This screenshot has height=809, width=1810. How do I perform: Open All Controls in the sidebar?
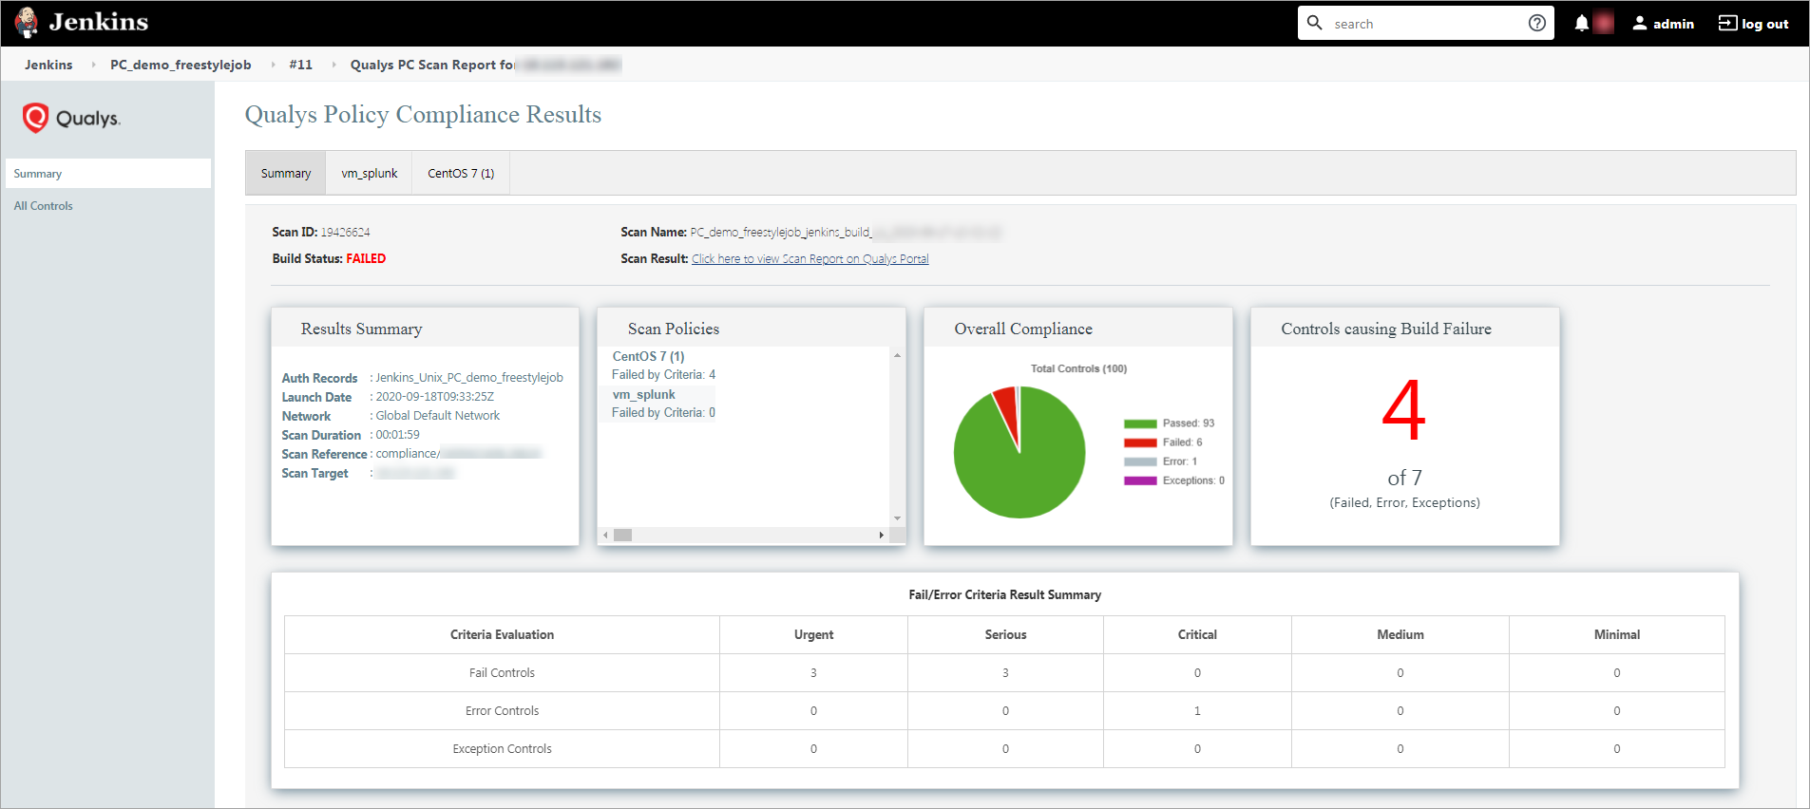click(44, 206)
